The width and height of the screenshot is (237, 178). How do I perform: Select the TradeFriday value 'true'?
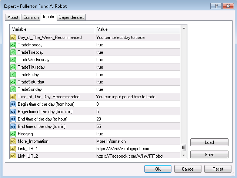(x=100, y=75)
